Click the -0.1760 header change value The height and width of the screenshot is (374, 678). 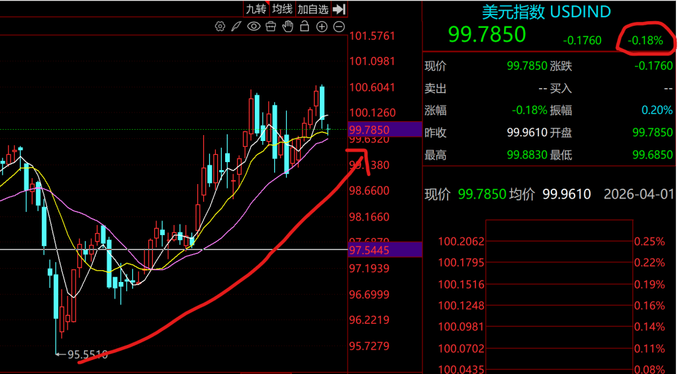582,40
